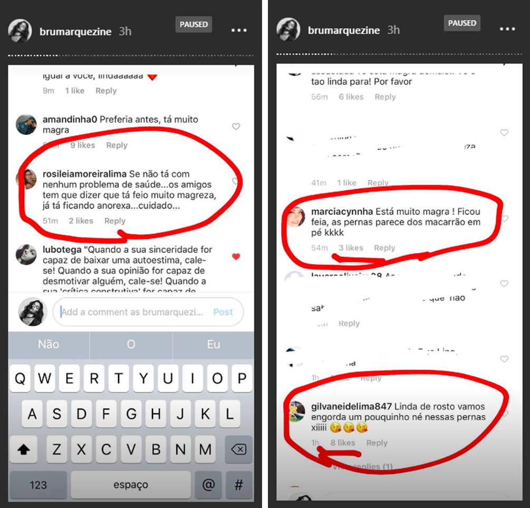The height and width of the screenshot is (508, 530).
Task: Unlike lubotega's comment red heart
Action: tap(236, 257)
